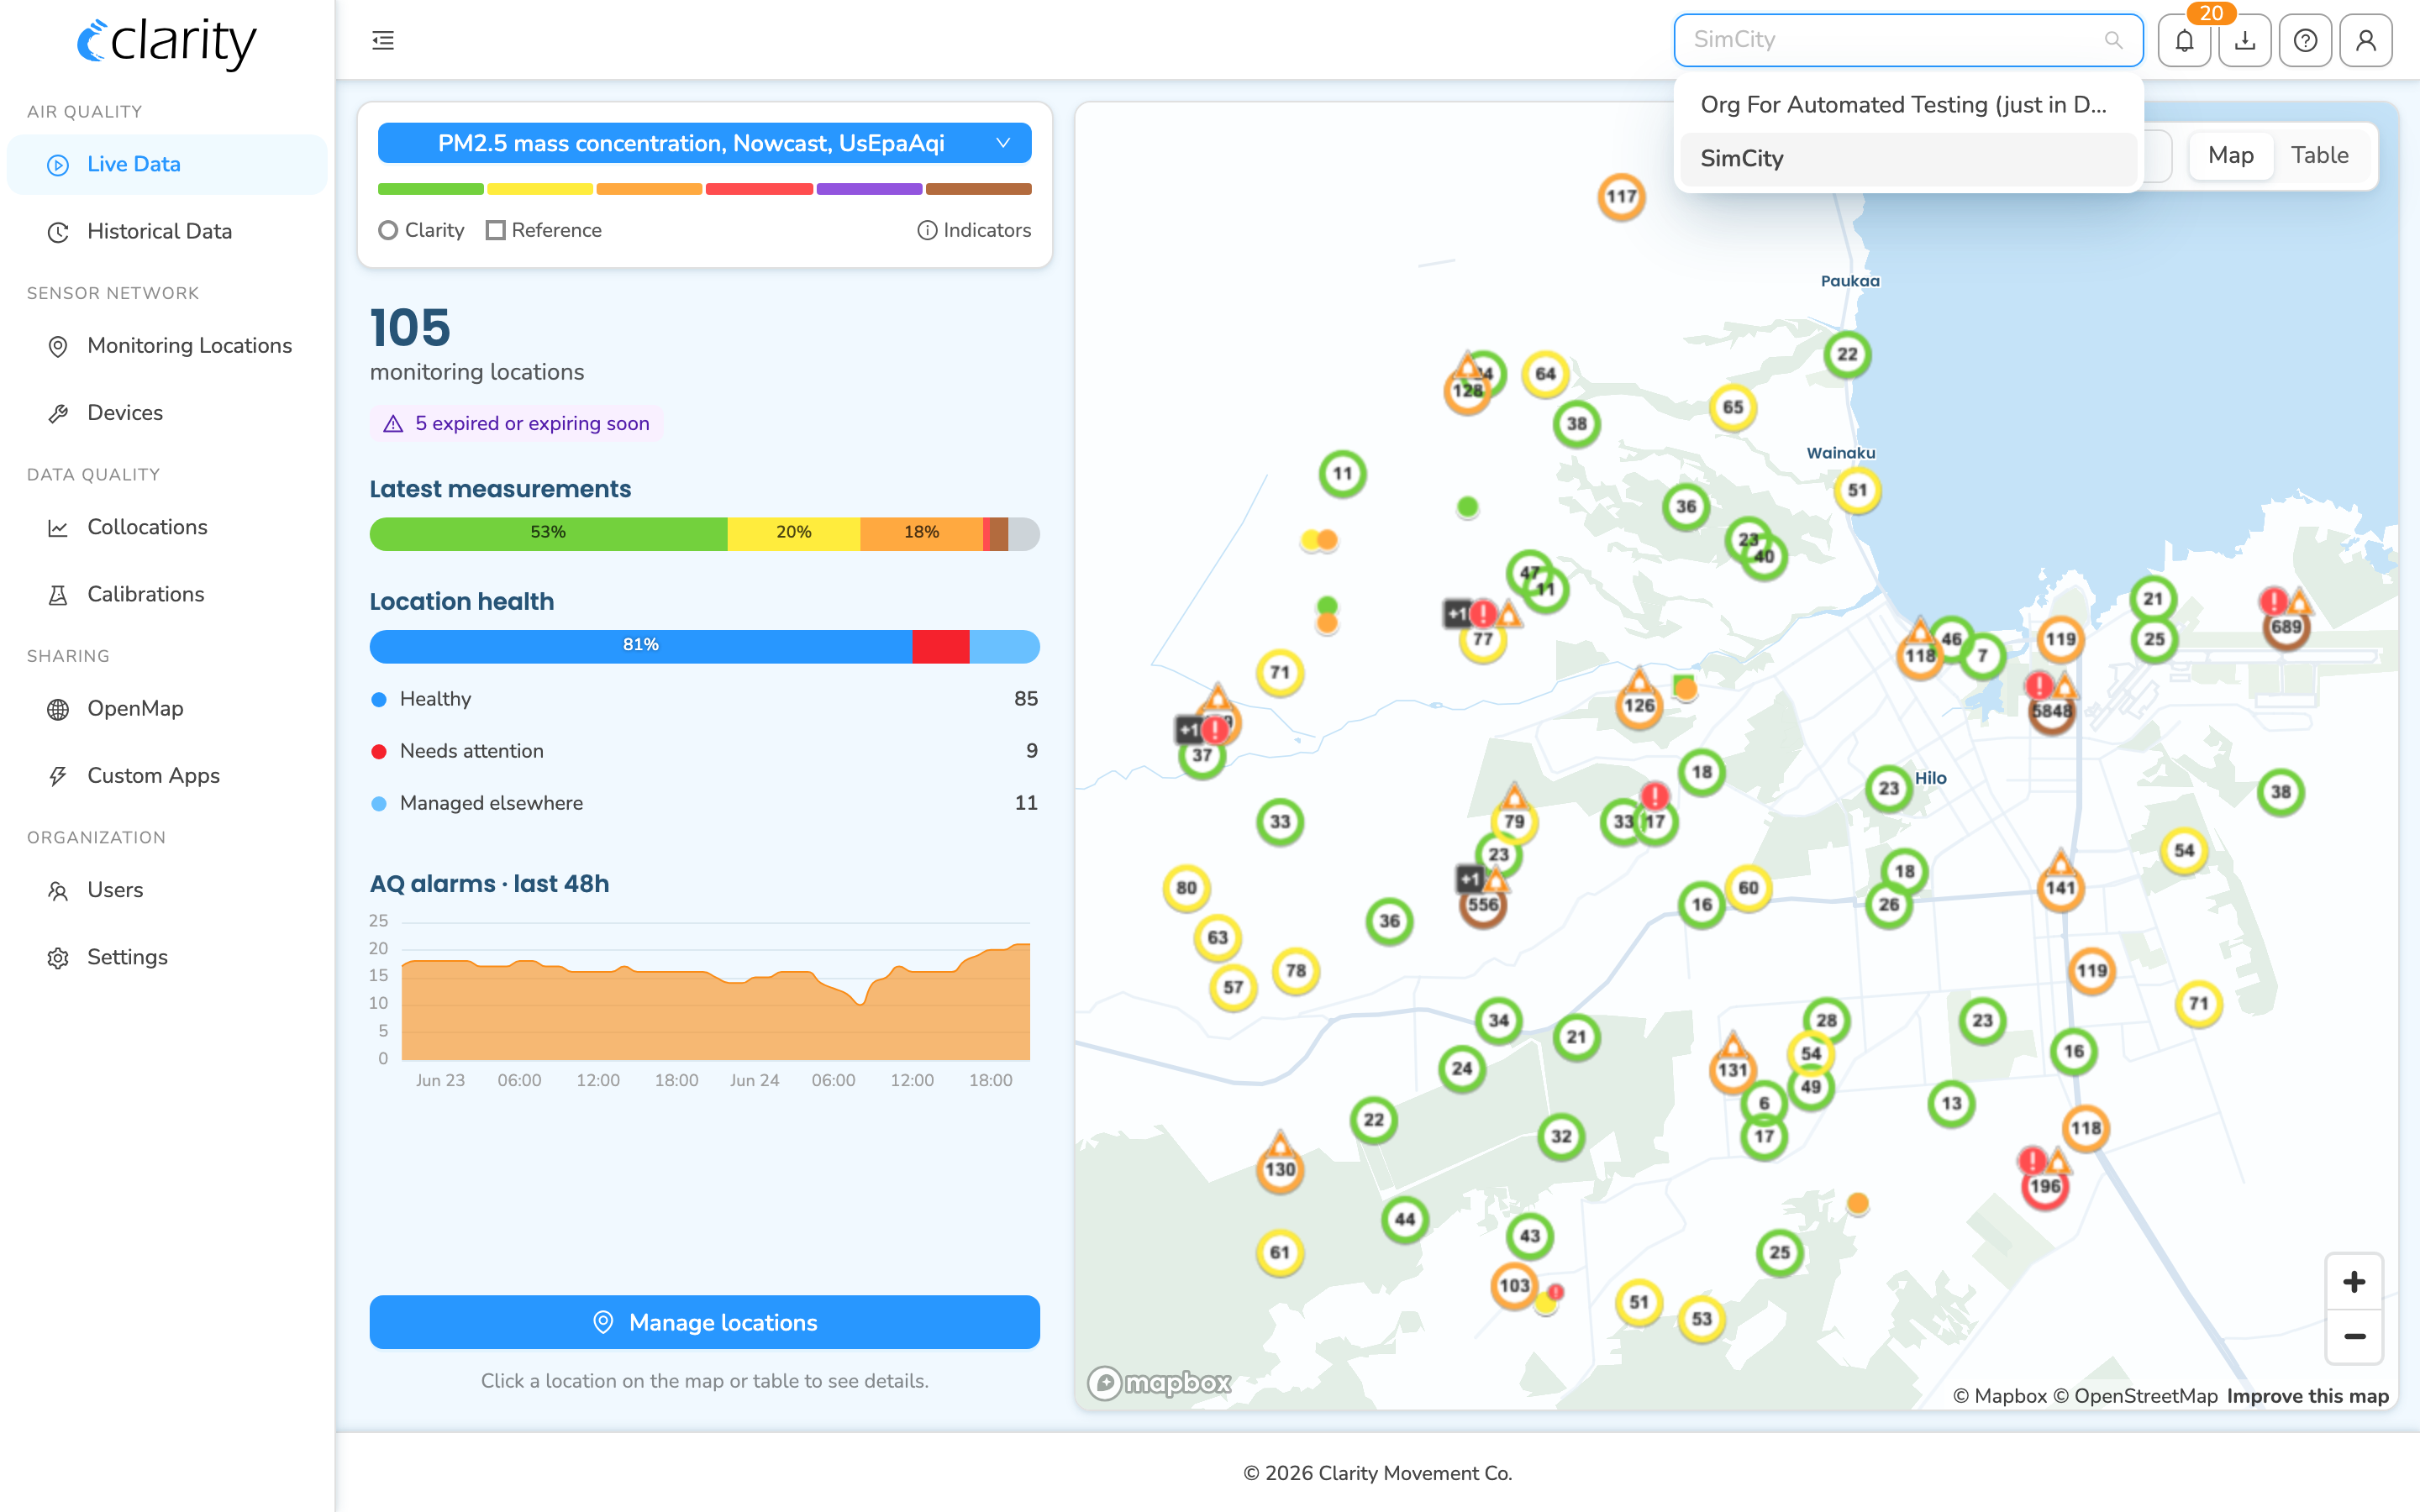Click the Mapbox logo
The height and width of the screenshot is (1512, 2420).
point(1160,1383)
